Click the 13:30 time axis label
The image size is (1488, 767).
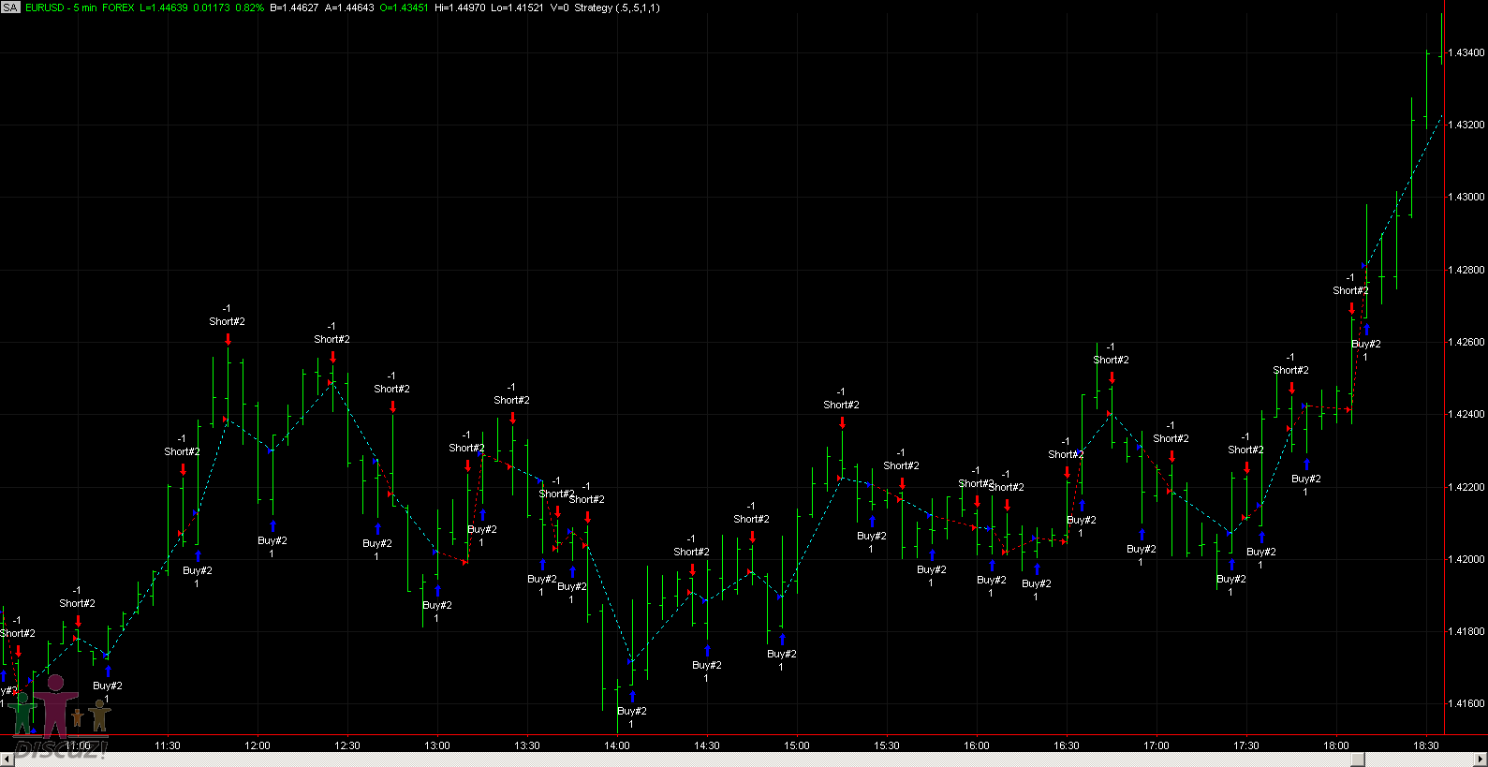click(x=527, y=745)
